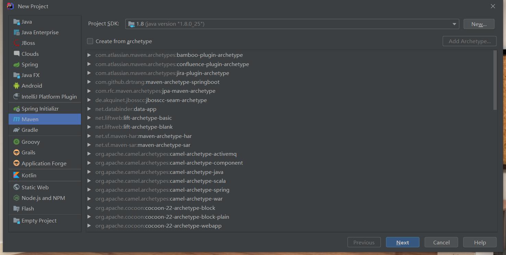
Task: Select camel-archetype-component row
Action: pos(290,163)
